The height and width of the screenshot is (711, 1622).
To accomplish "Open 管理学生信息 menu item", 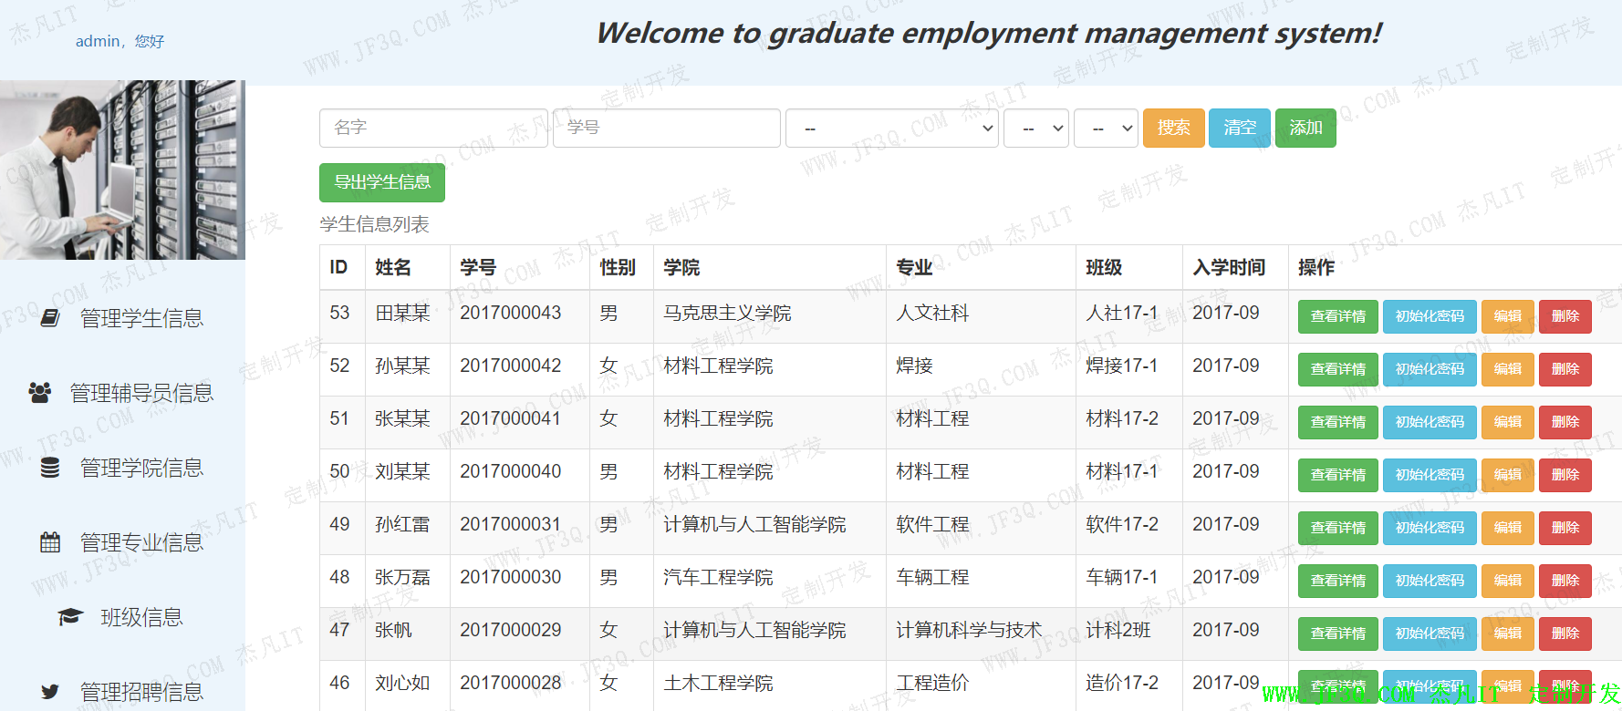I will [141, 318].
